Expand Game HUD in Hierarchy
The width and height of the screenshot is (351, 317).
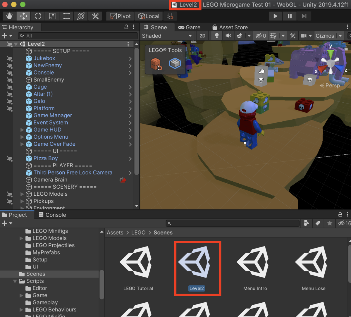click(x=22, y=130)
